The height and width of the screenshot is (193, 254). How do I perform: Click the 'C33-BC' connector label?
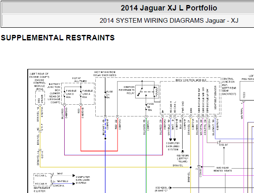point(200,172)
